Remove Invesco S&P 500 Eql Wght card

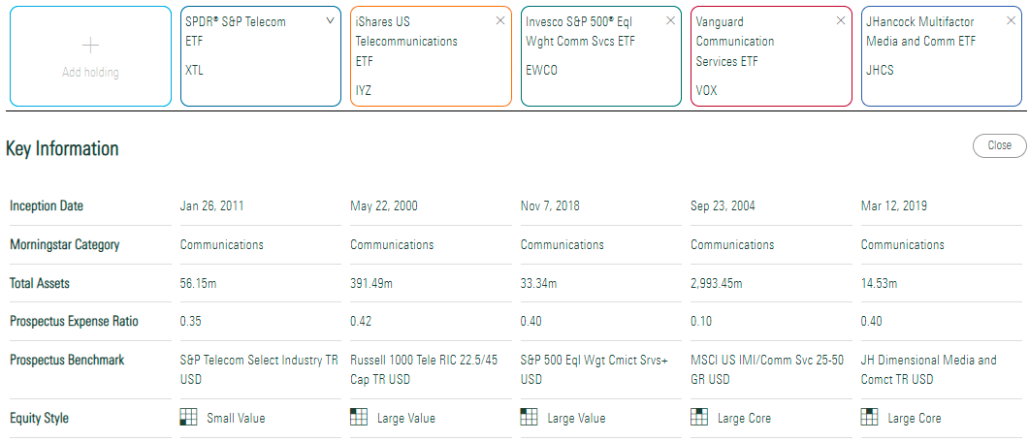tap(671, 20)
